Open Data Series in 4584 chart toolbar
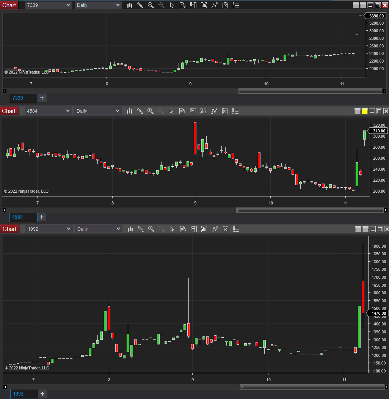The image size is (389, 399). point(204,111)
